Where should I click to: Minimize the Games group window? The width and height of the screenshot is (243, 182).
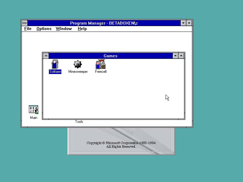tap(175, 56)
